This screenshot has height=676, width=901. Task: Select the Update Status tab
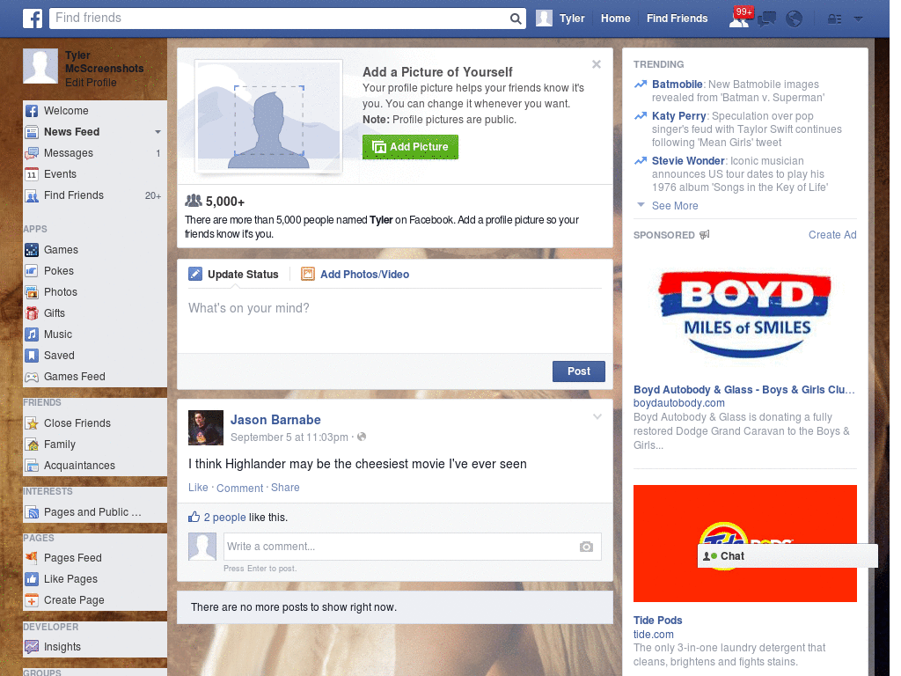[x=234, y=275]
